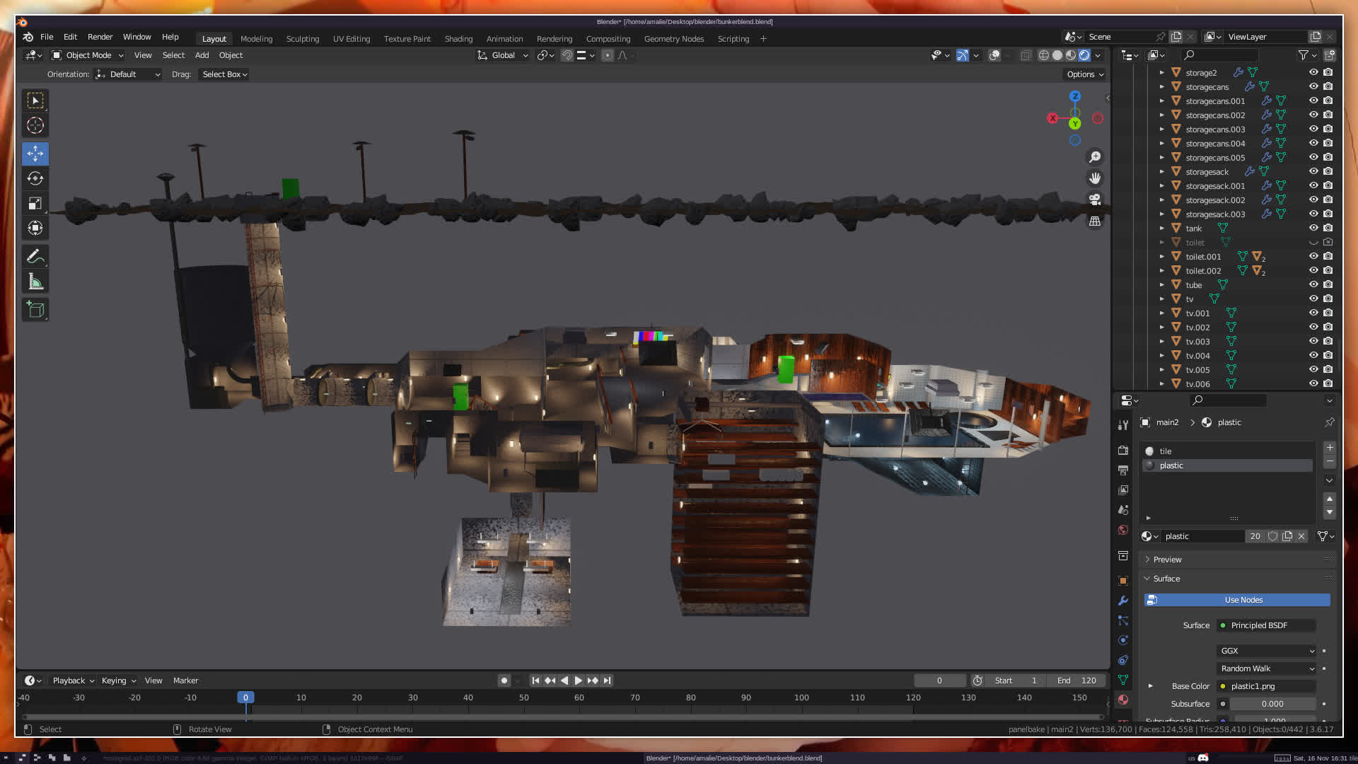Click the 3D Cursor tool
The image size is (1358, 764).
point(35,126)
